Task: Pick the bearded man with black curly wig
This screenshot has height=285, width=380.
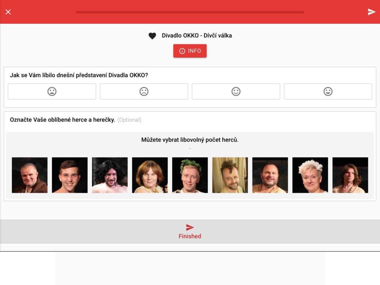Action: pos(110,175)
